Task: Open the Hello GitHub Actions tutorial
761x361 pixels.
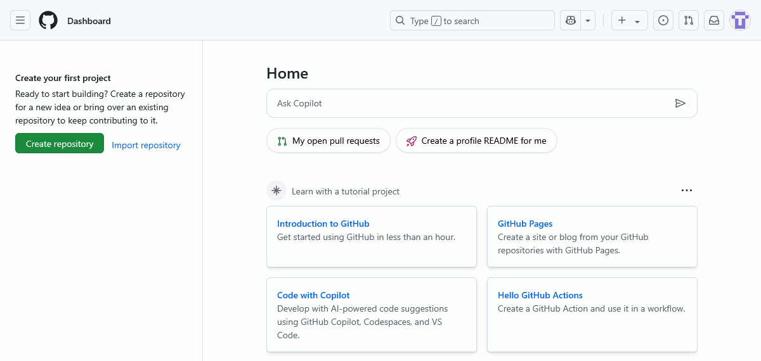Action: pyautogui.click(x=540, y=295)
